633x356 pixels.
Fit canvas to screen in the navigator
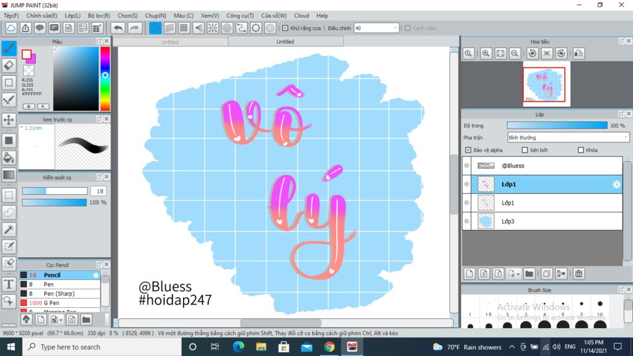[500, 53]
